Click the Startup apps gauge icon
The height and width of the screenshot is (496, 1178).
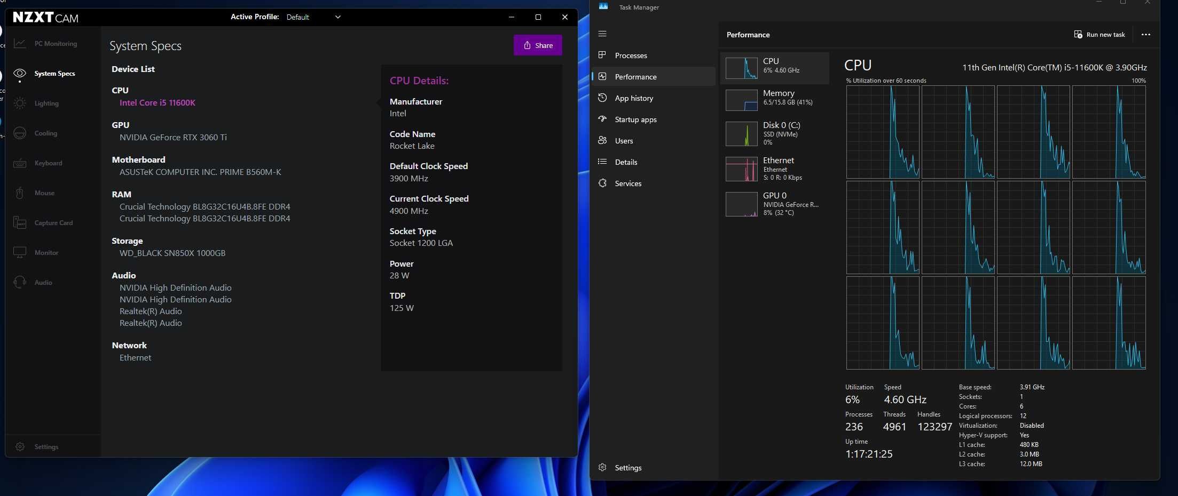[602, 119]
